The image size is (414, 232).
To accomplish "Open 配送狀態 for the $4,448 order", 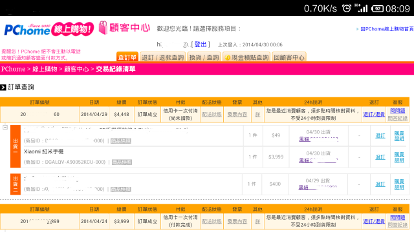I will 212,115.
